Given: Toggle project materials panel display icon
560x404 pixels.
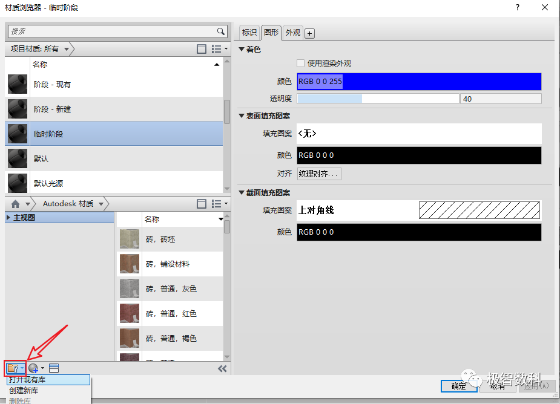Looking at the screenshot, I should pyautogui.click(x=202, y=49).
